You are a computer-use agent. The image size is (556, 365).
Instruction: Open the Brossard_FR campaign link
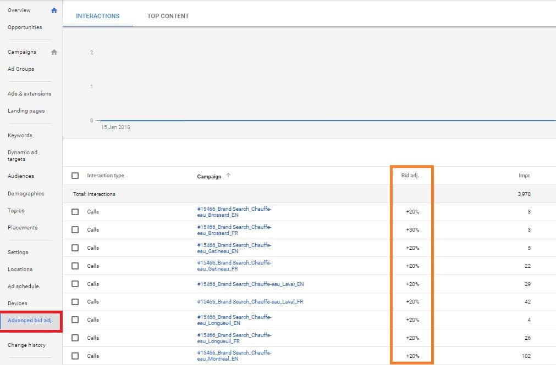tap(234, 230)
